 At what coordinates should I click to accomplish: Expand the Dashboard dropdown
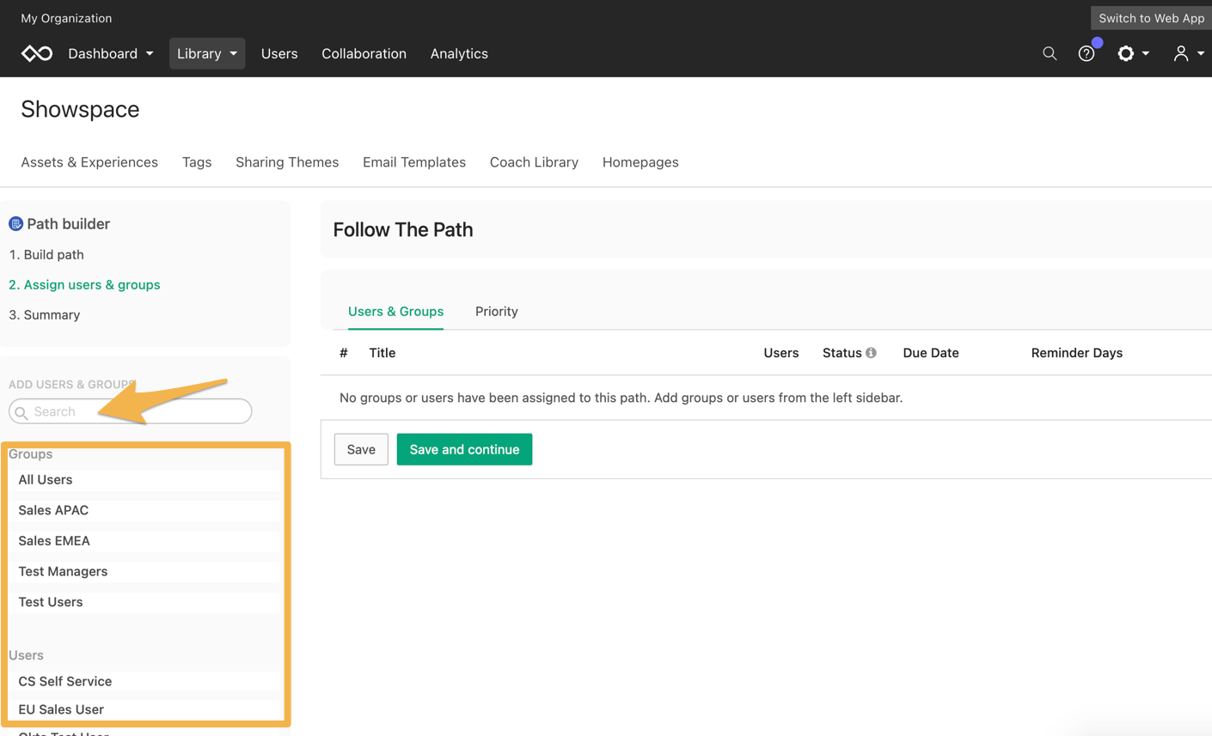tap(111, 53)
